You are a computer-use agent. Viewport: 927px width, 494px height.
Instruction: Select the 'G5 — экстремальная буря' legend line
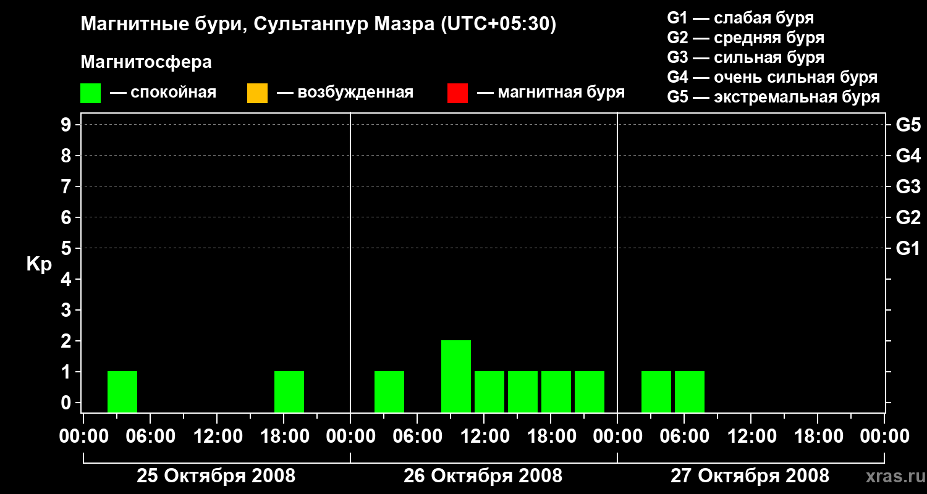[x=774, y=97]
